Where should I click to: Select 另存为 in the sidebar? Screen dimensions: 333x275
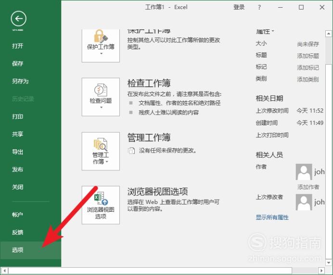[20, 81]
